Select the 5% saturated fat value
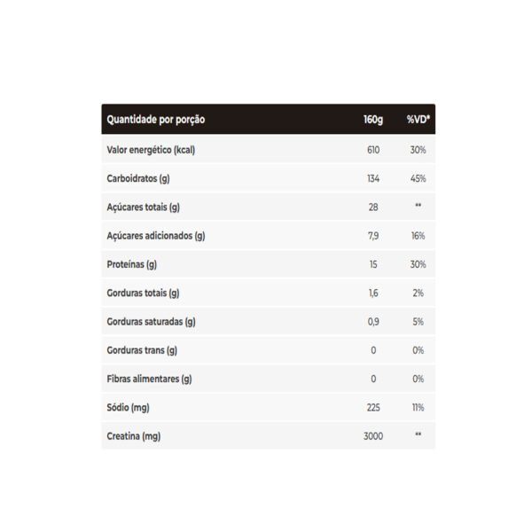 [418, 322]
